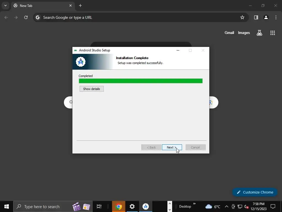Reload the Chrome page
Image resolution: width=282 pixels, height=212 pixels.
click(26, 17)
